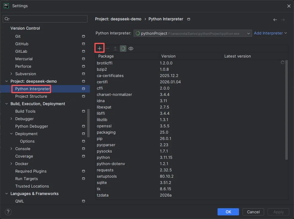Click the settings tree vertical scrollbar
Viewport: 294px width, 219px height.
88,123
